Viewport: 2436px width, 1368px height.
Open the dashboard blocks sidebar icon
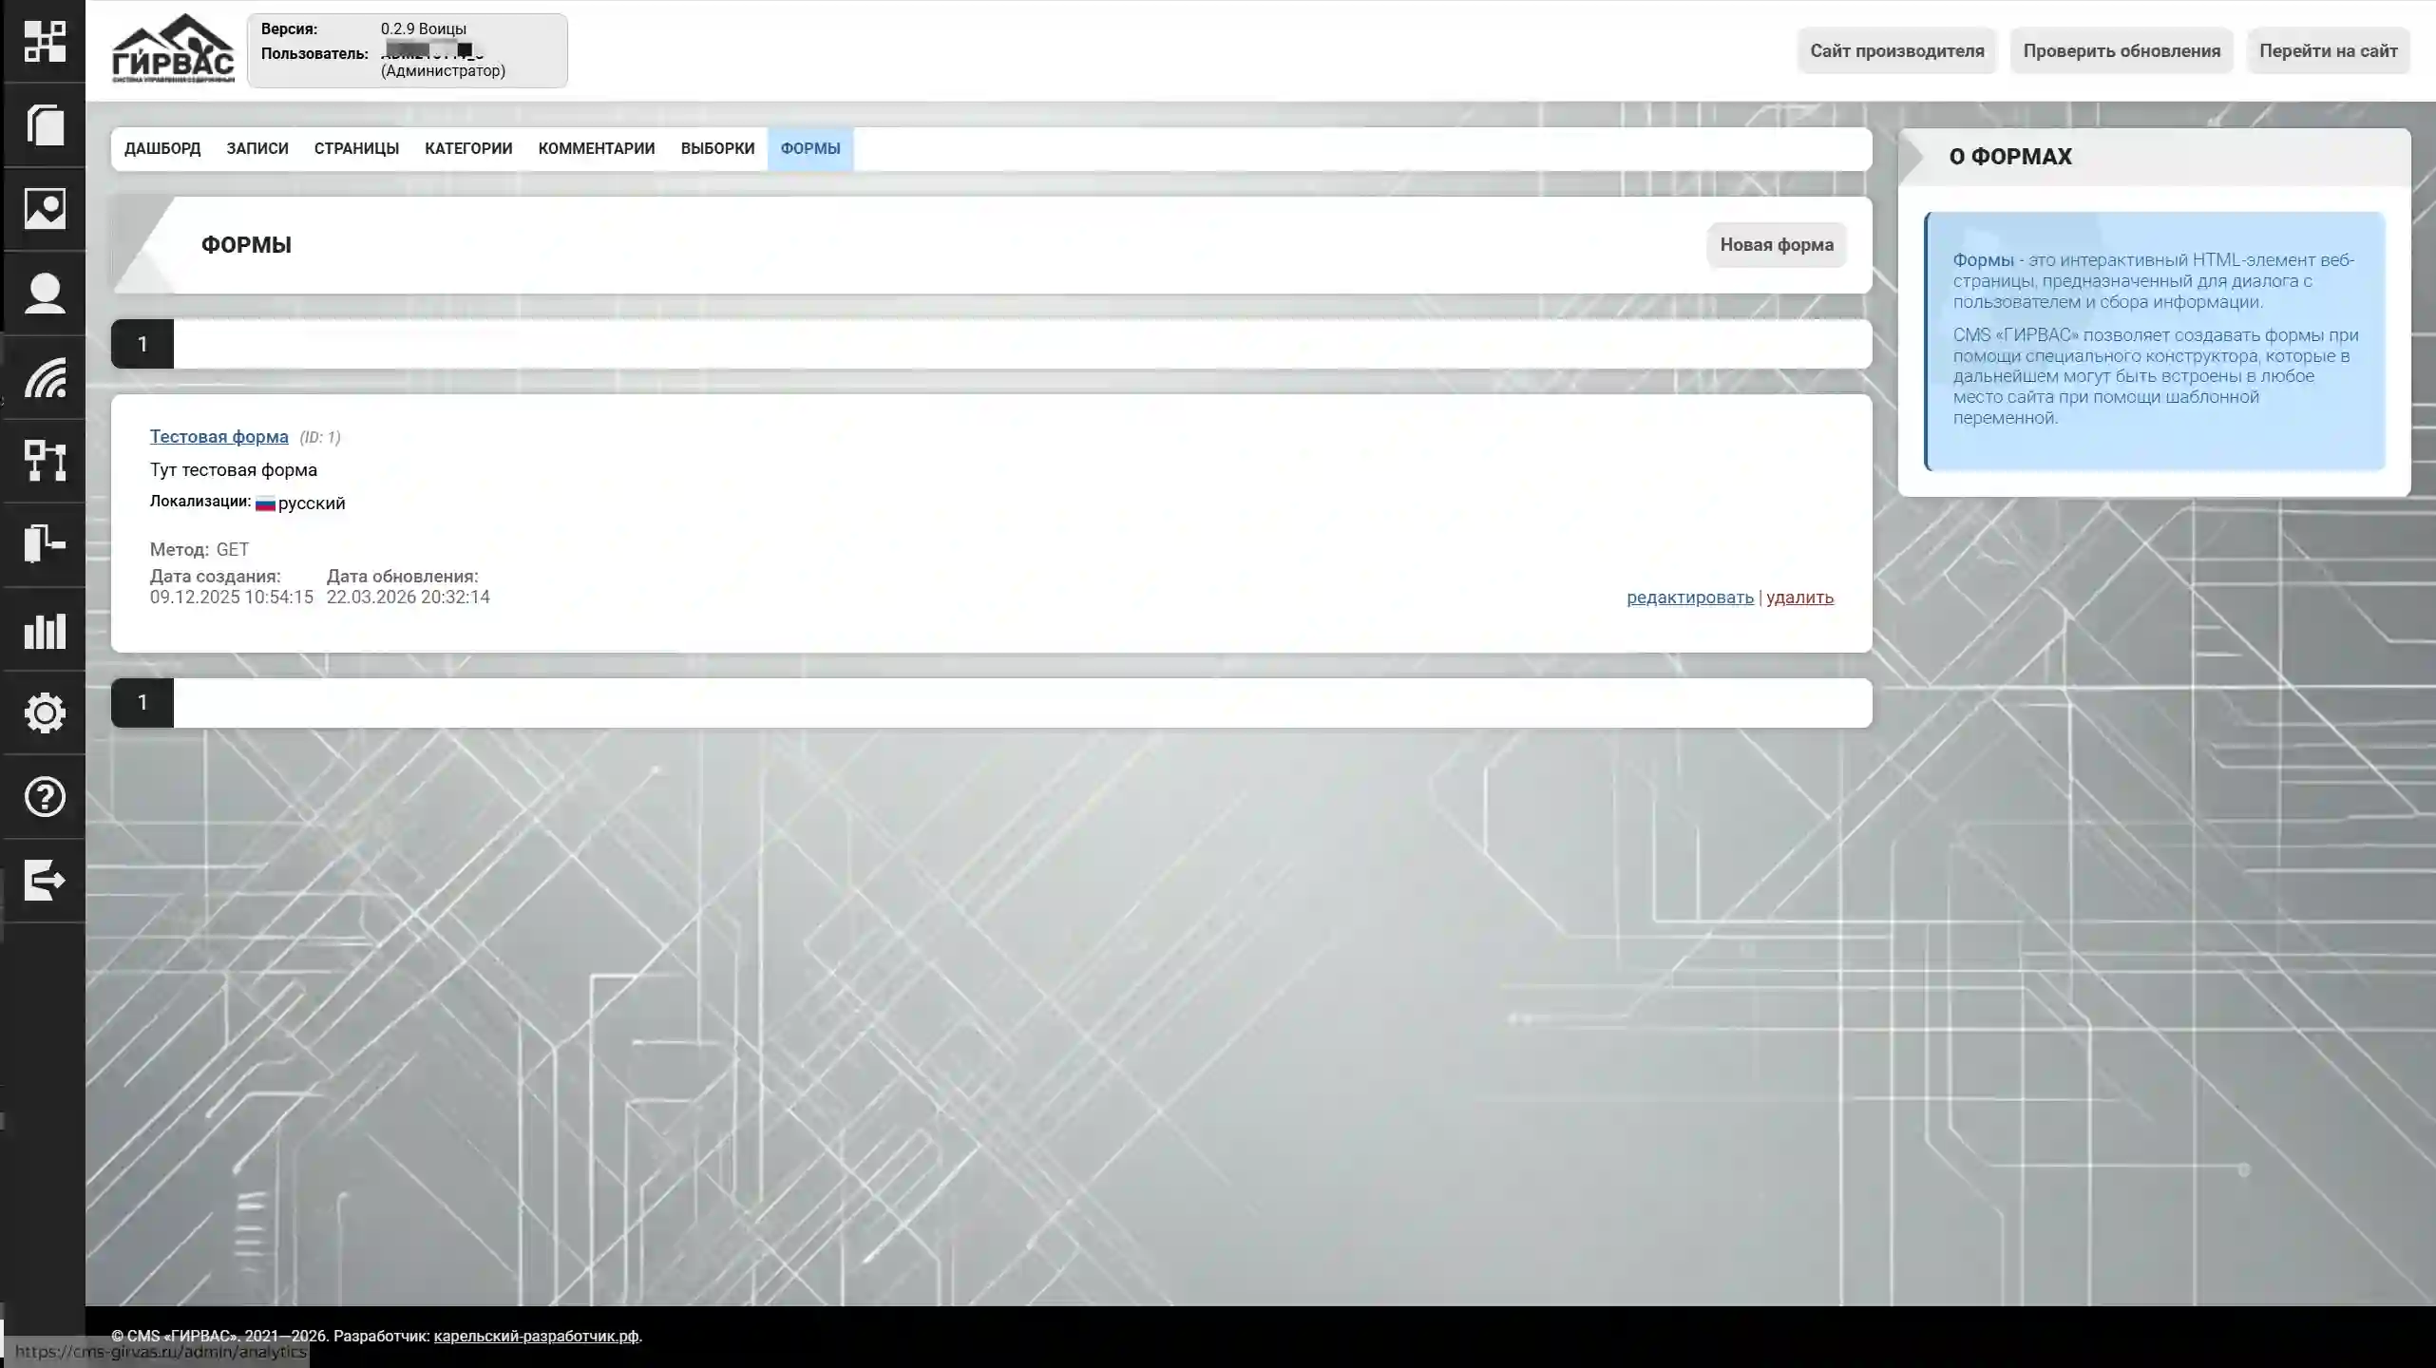click(45, 42)
